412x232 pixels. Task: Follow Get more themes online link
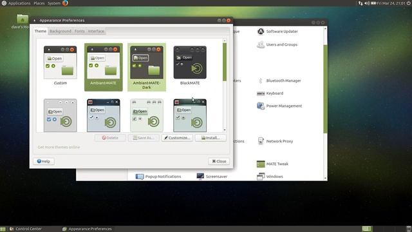point(59,147)
